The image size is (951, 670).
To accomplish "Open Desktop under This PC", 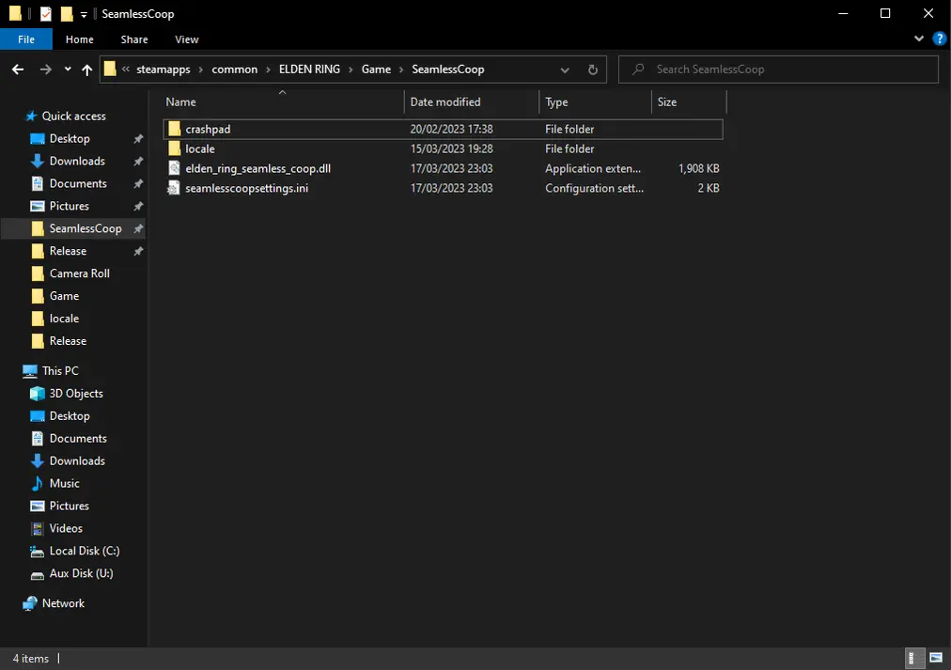I will [70, 415].
